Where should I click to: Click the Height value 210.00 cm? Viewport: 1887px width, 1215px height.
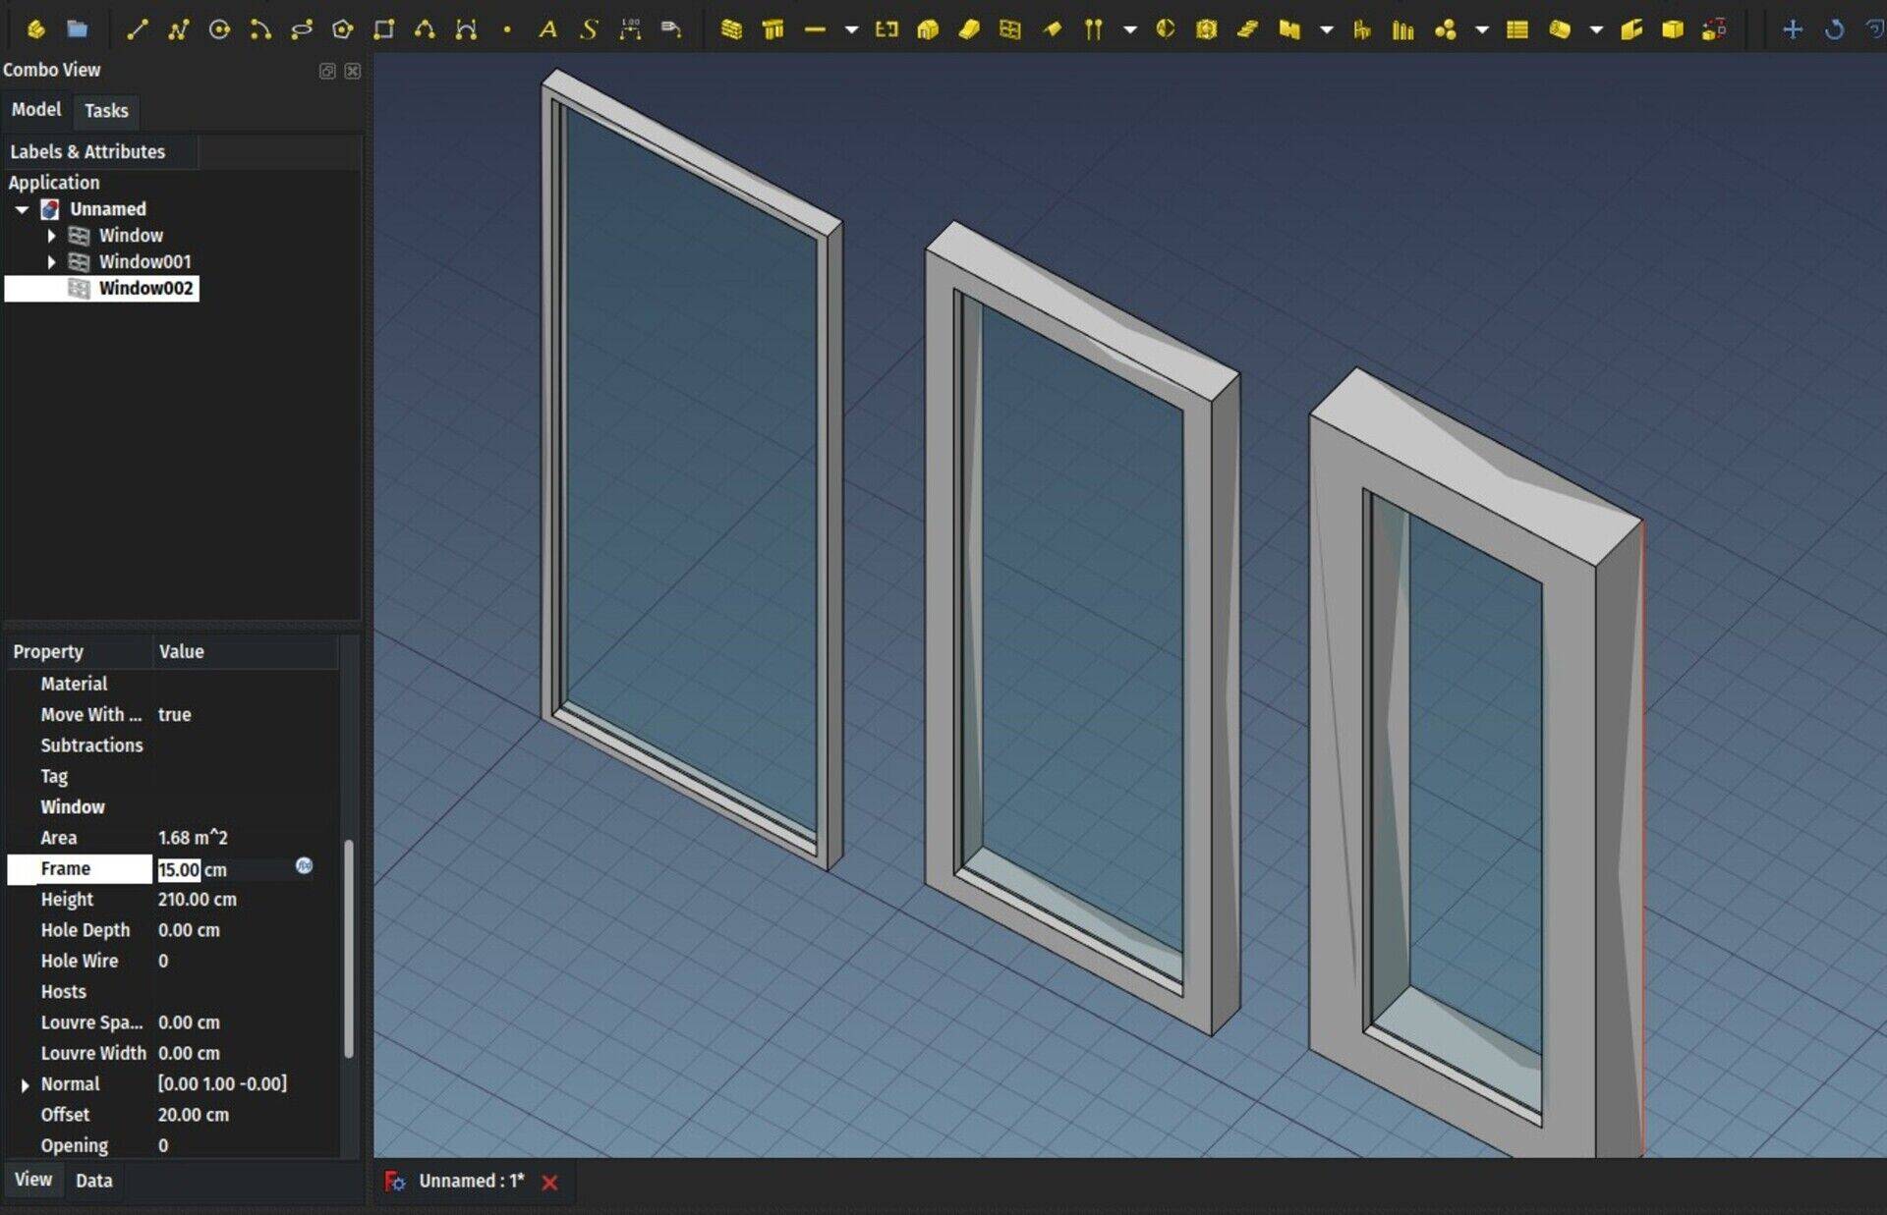(x=197, y=900)
